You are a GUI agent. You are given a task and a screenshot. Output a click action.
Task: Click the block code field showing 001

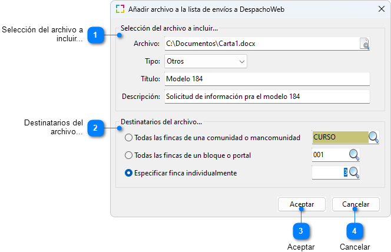coord(329,155)
